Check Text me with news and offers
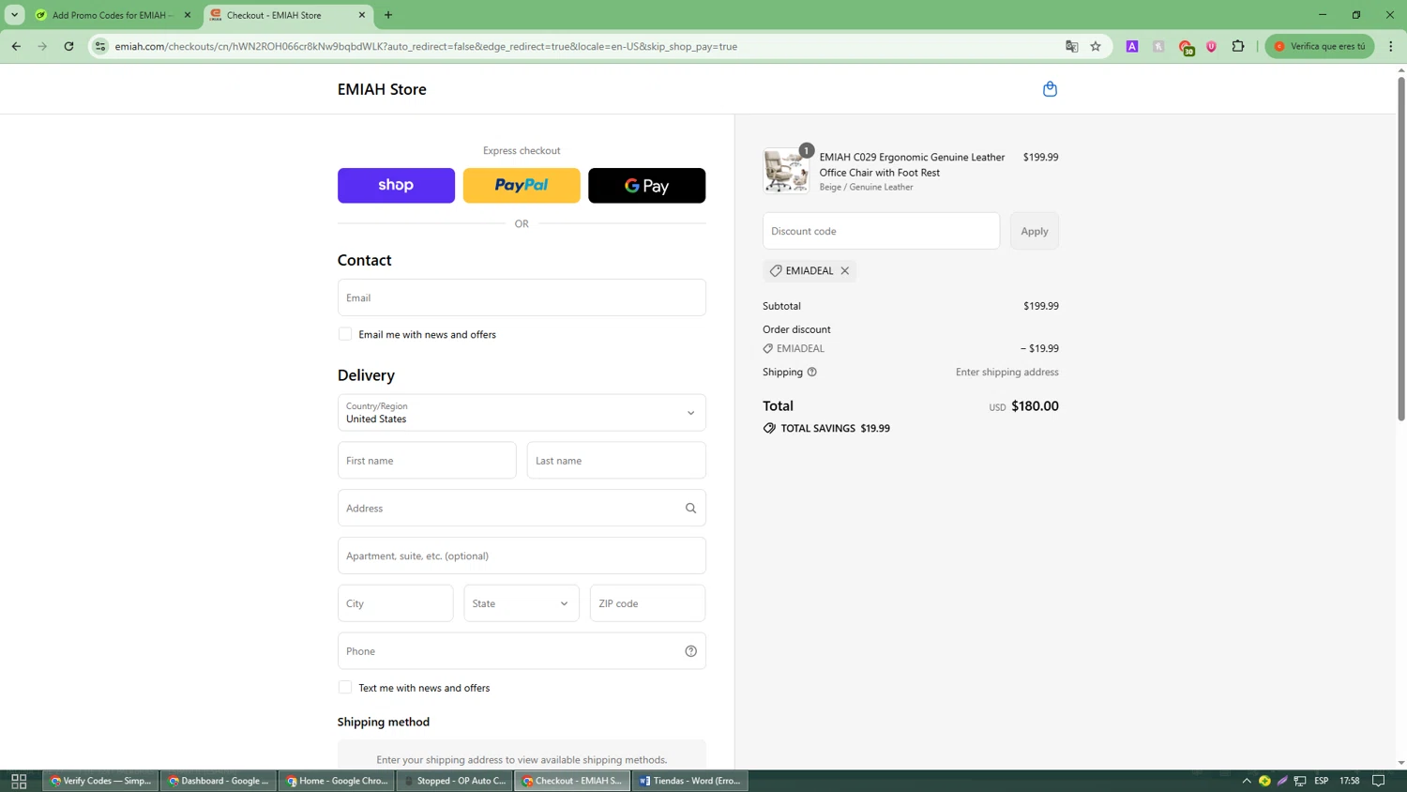The image size is (1407, 792). pos(345,688)
